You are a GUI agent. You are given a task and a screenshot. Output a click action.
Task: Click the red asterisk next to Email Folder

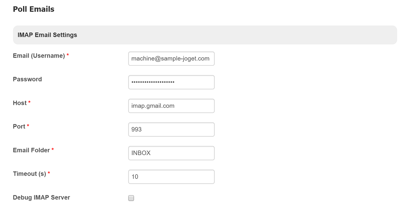[x=53, y=150]
